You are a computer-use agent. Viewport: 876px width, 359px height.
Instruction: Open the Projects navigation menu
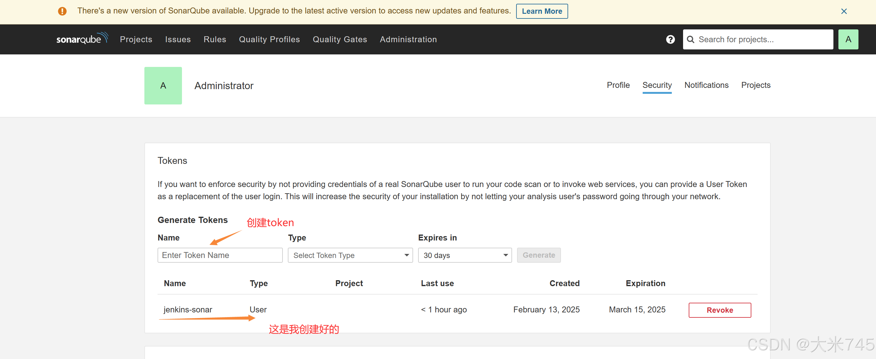136,39
